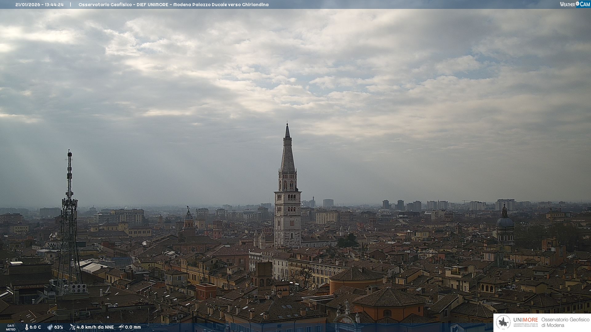Click the WeatherCAM logo
Viewport: 591px width, 332px height.
click(x=575, y=4)
